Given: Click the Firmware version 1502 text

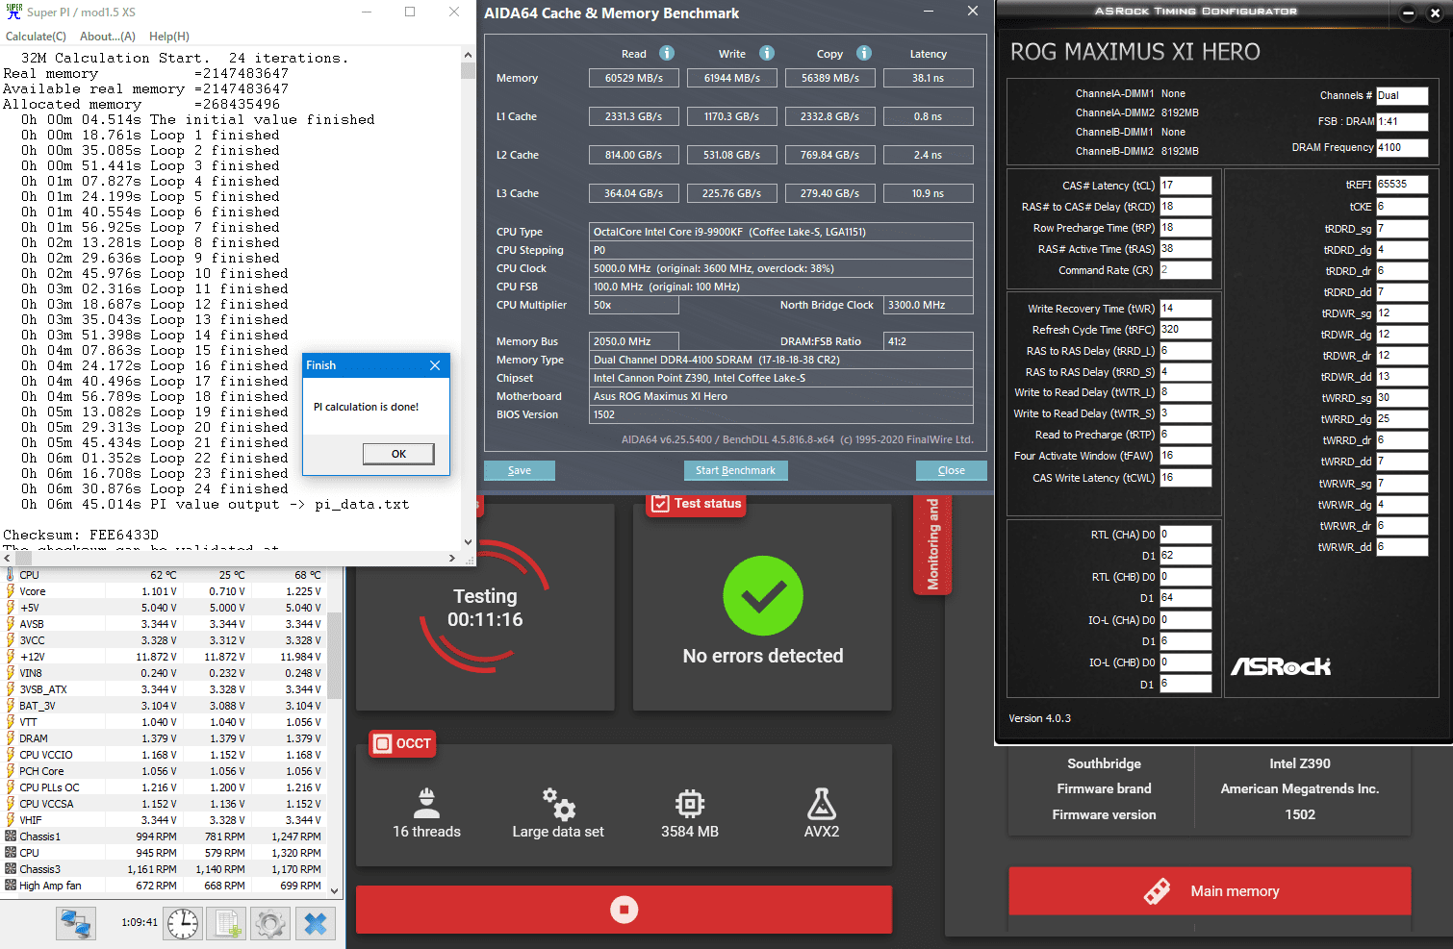Looking at the screenshot, I should pos(1300,814).
